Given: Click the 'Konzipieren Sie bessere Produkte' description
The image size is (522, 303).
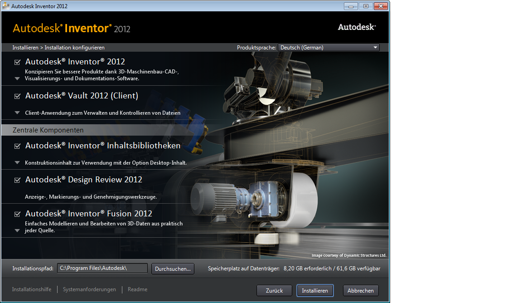Looking at the screenshot, I should (102, 75).
